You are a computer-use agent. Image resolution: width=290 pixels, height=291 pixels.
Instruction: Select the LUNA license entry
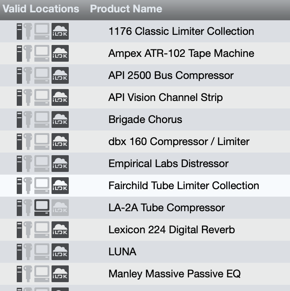click(x=122, y=252)
